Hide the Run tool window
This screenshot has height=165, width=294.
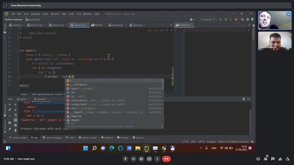(249, 99)
